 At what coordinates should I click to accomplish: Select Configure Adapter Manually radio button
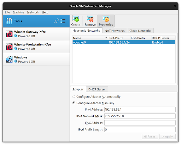tap(74, 103)
